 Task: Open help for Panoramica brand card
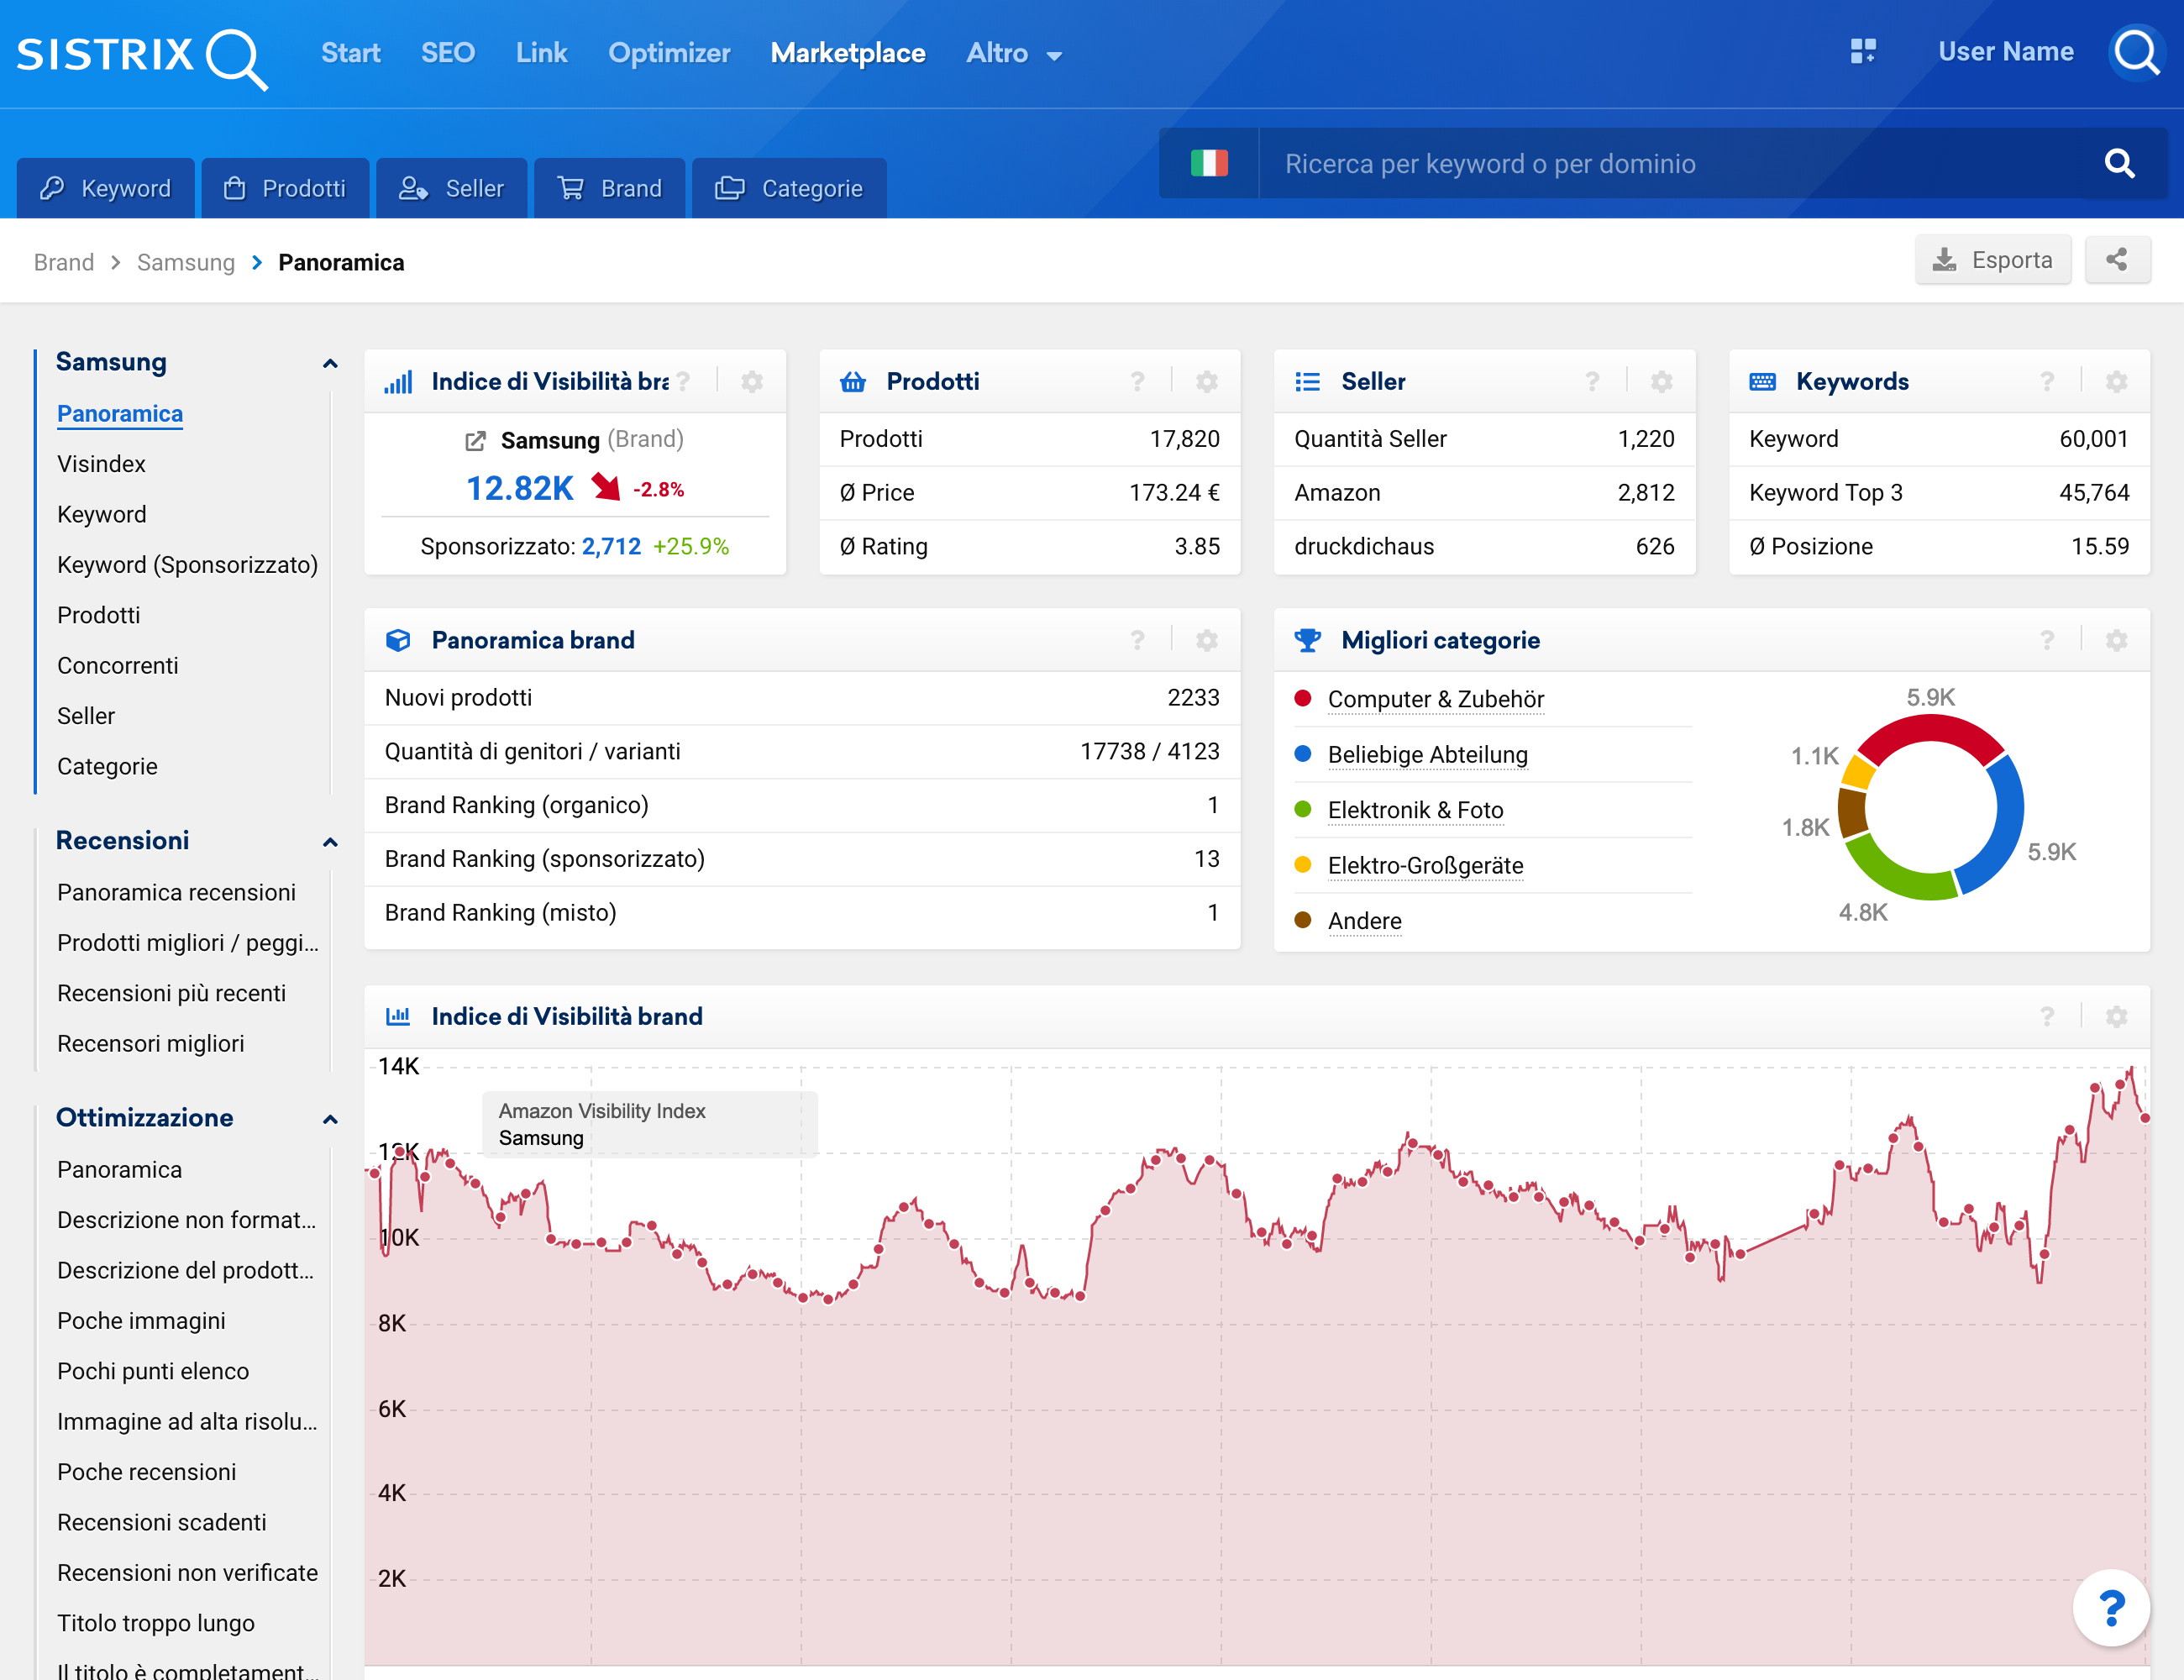tap(1137, 640)
